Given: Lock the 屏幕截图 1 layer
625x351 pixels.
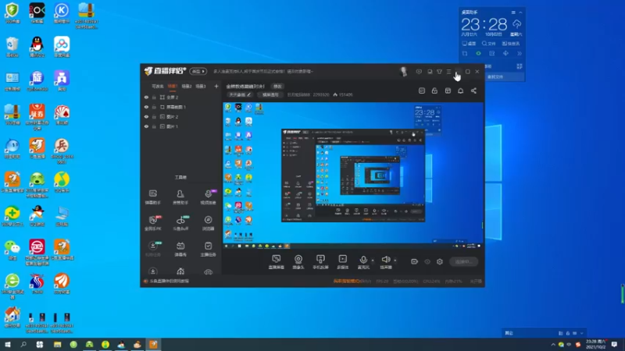Looking at the screenshot, I should [x=154, y=107].
